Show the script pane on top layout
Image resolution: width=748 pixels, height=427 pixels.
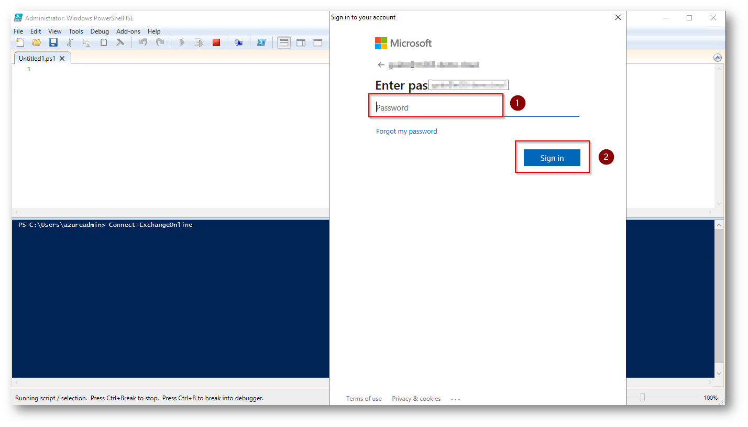pos(284,42)
